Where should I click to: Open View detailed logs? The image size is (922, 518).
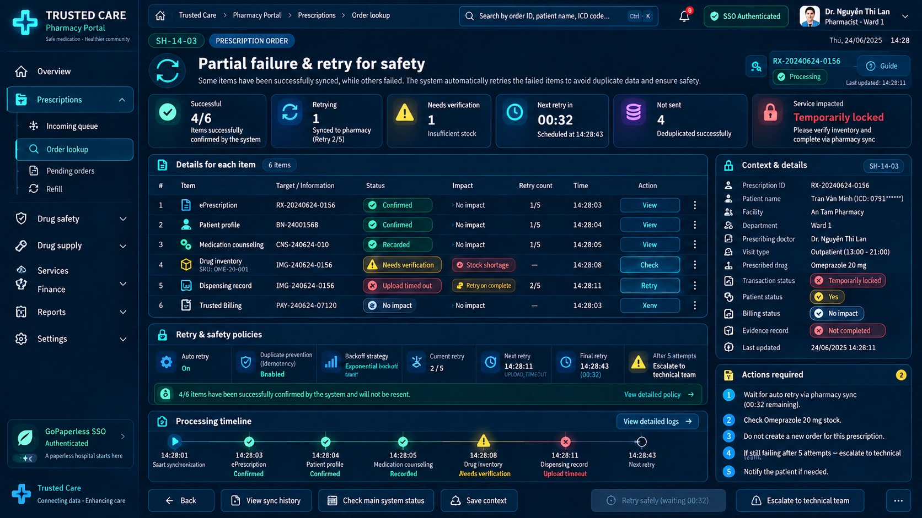(x=657, y=422)
